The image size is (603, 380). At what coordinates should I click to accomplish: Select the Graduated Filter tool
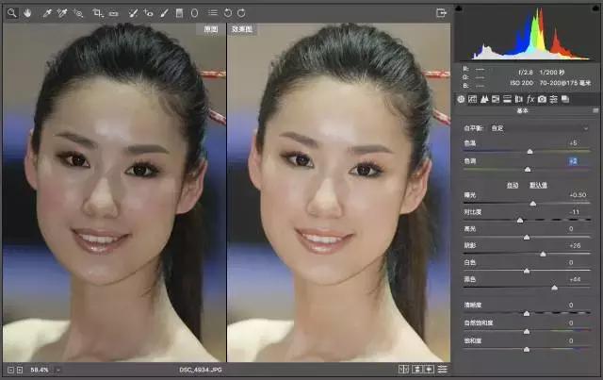click(179, 13)
